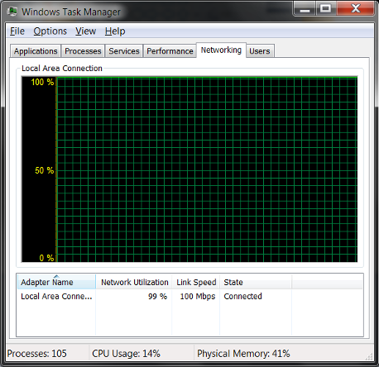Viewport: 379px width, 367px height.
Task: Click the 100 Mbps link speed value
Action: [x=198, y=297]
